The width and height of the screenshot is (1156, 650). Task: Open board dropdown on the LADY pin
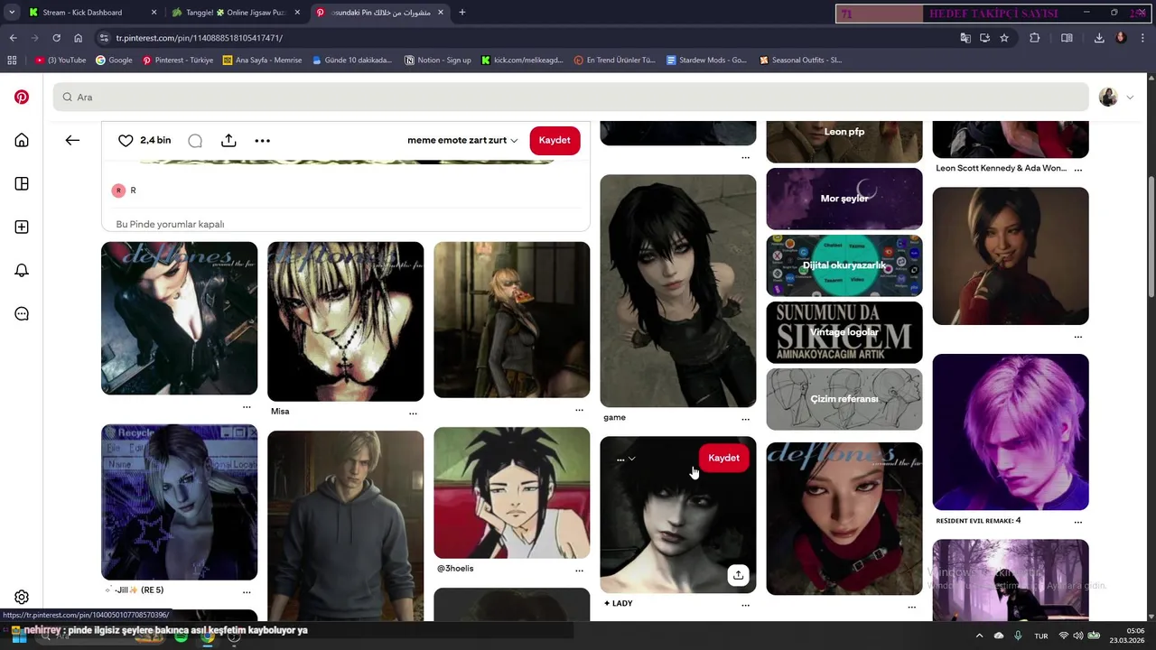[625, 459]
